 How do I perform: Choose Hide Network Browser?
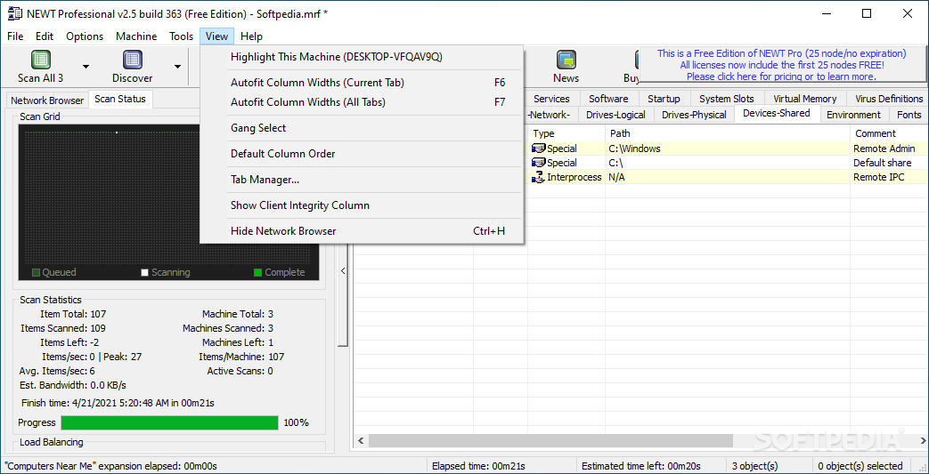click(362, 231)
